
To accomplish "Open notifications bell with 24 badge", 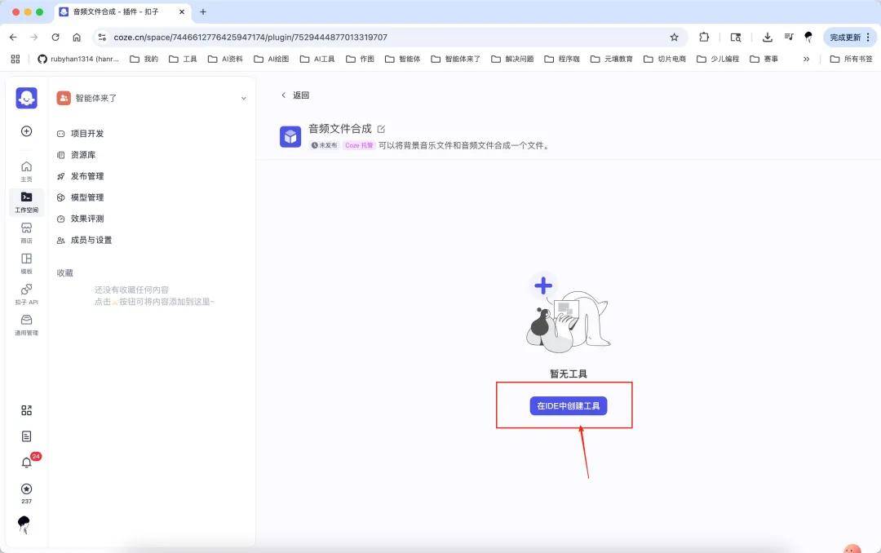I will pyautogui.click(x=26, y=462).
